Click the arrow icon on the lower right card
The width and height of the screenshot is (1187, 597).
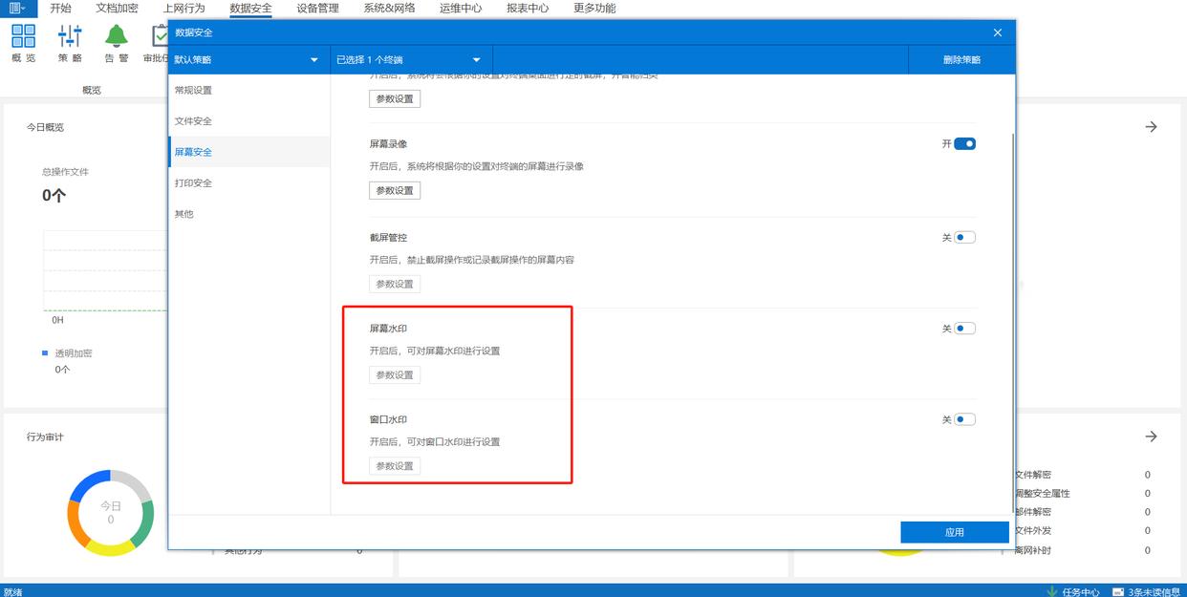coord(1151,437)
